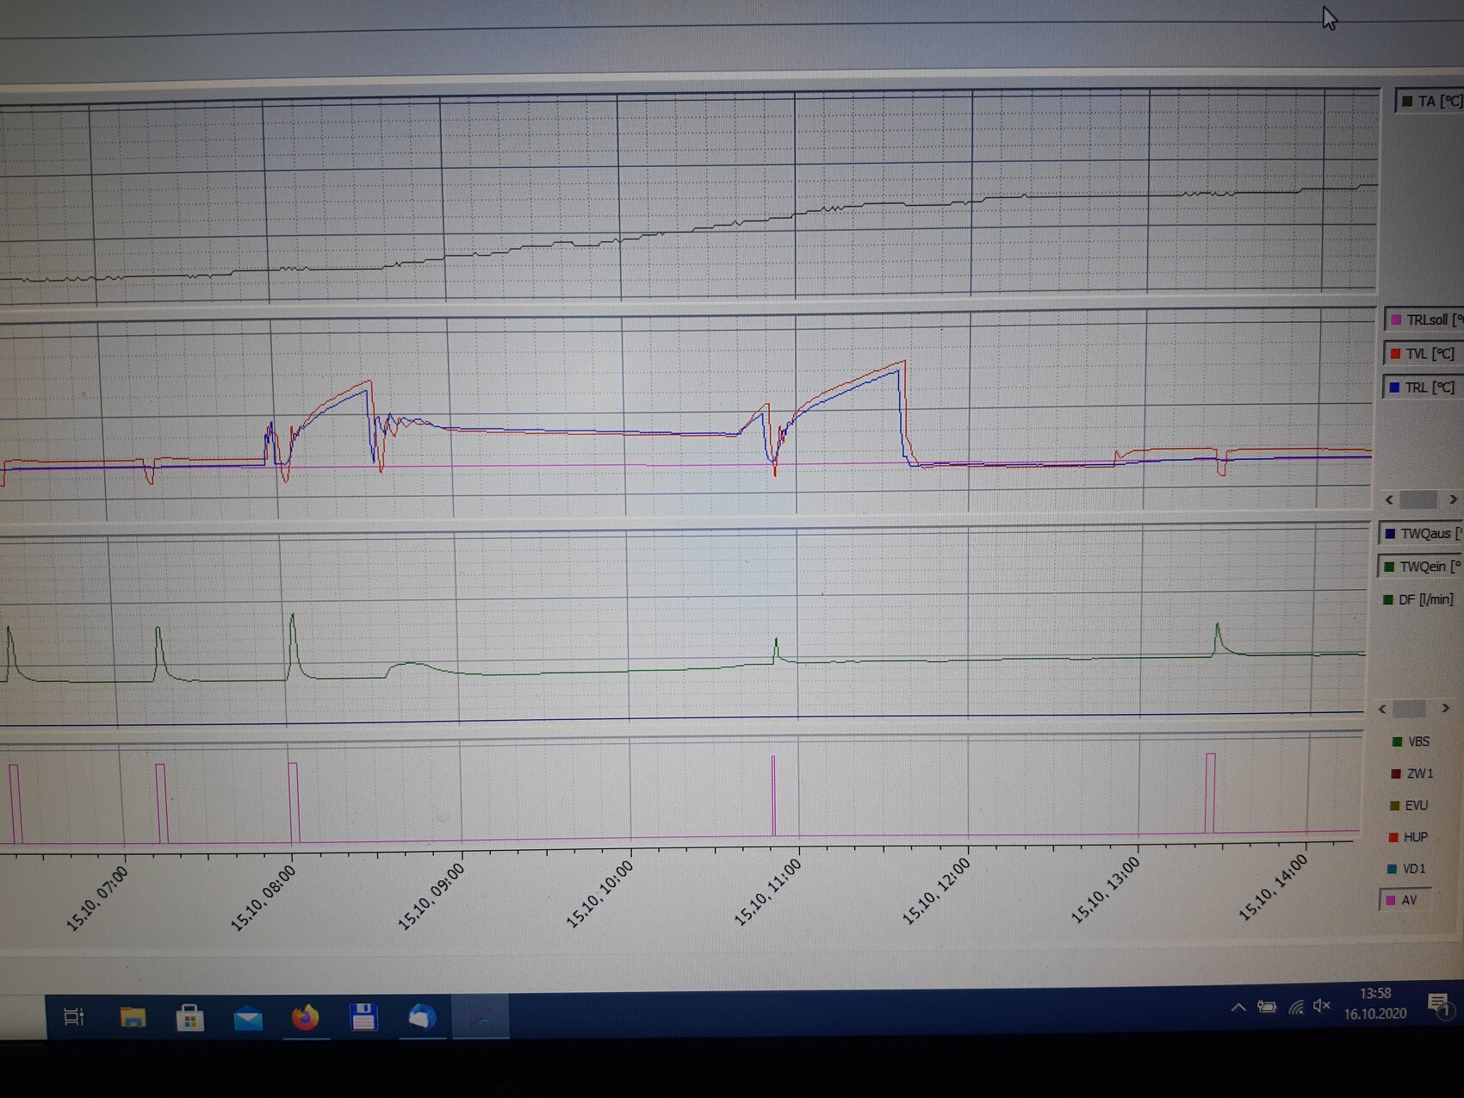This screenshot has width=1464, height=1098.
Task: Expand hidden system tray icons
Action: (1238, 1007)
